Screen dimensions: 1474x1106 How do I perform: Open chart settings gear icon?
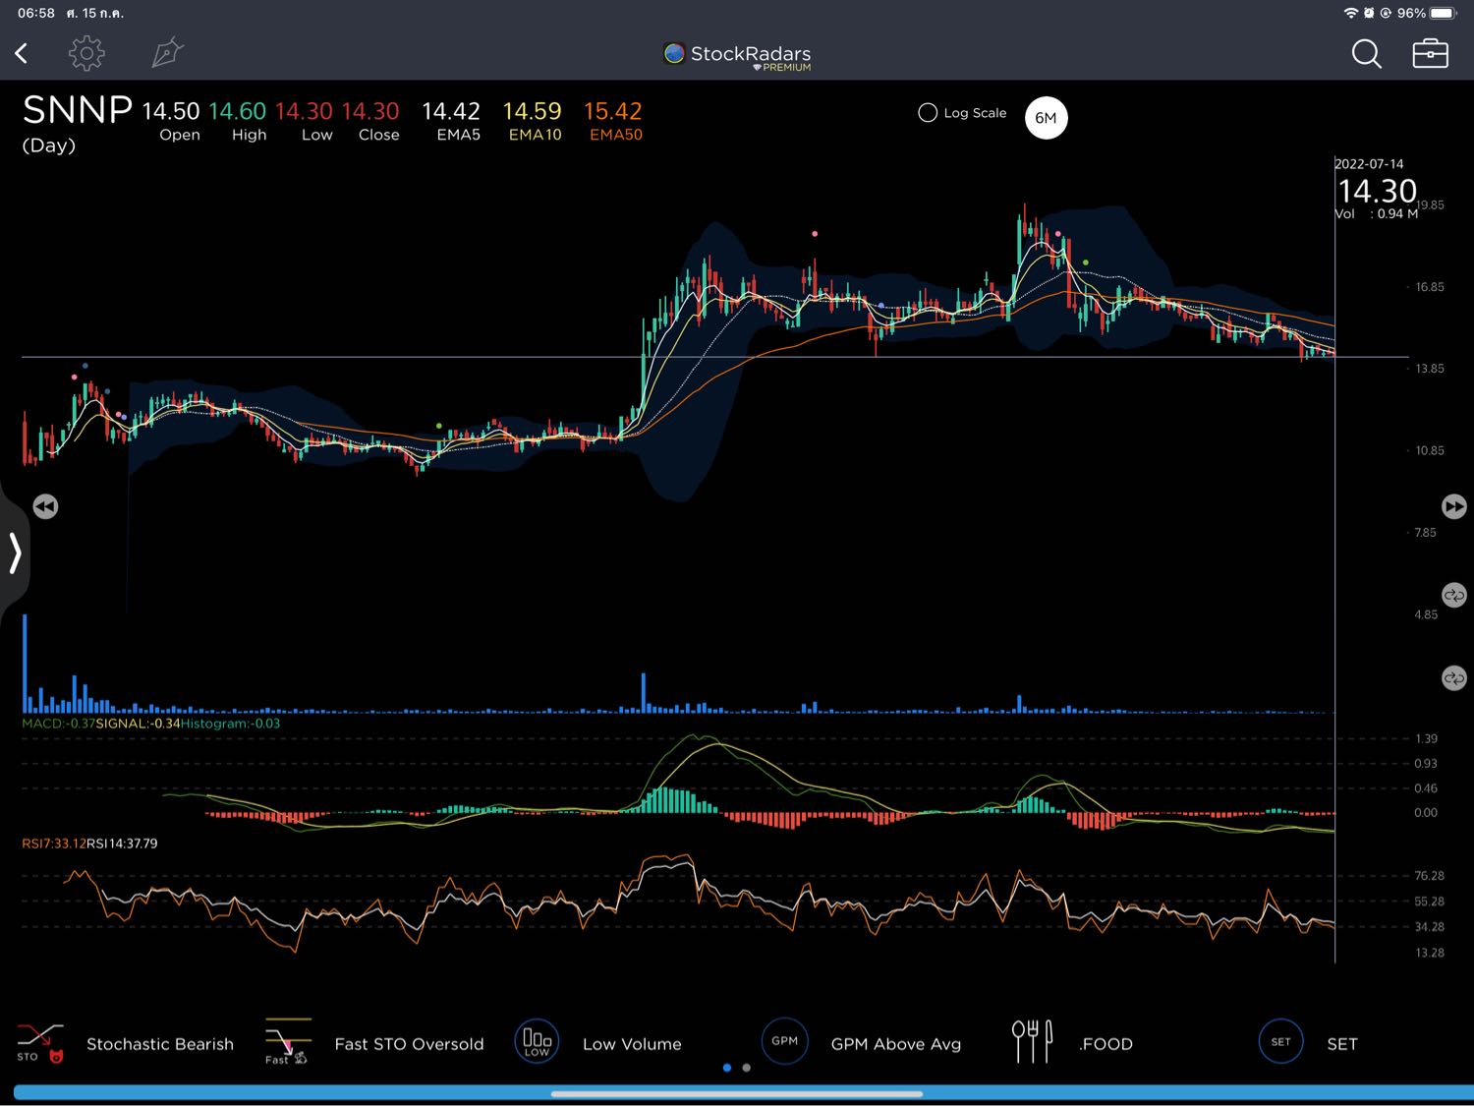tap(86, 53)
